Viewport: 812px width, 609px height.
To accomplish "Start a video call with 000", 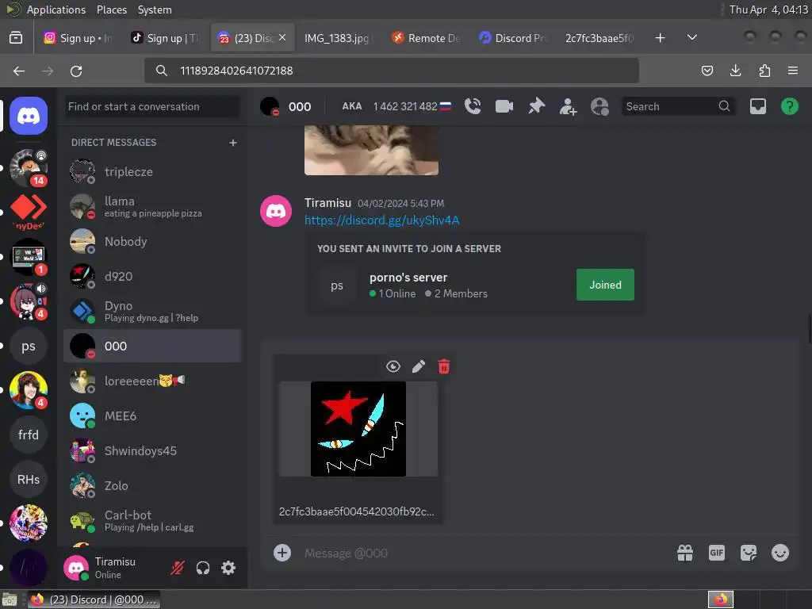I will click(x=504, y=106).
